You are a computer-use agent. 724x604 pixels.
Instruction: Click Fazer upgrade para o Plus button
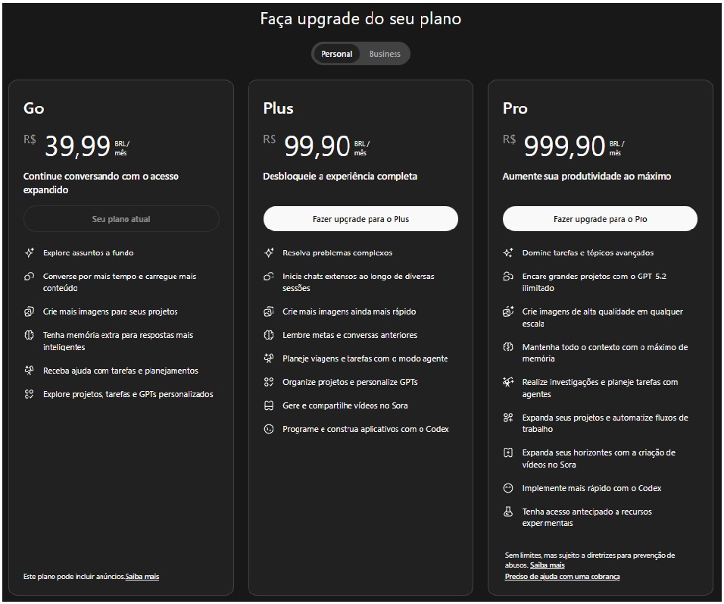(360, 219)
